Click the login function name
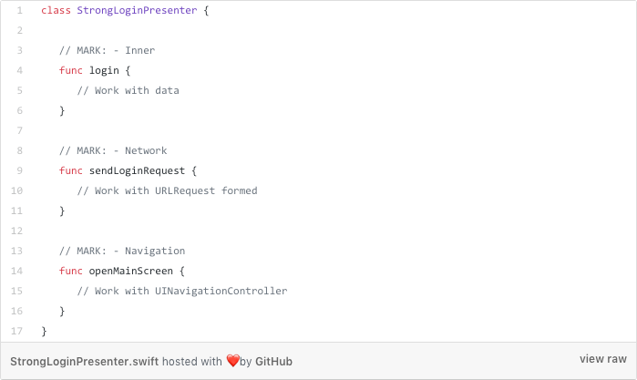Screen dimensions: 637x380 click(104, 70)
